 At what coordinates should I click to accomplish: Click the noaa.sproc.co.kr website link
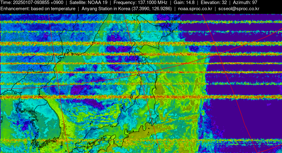(x=195, y=9)
